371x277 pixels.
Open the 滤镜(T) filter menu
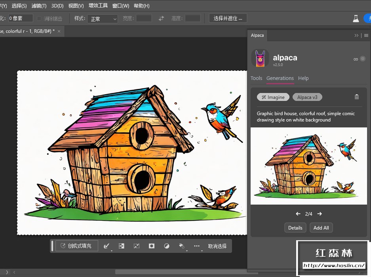[39, 6]
